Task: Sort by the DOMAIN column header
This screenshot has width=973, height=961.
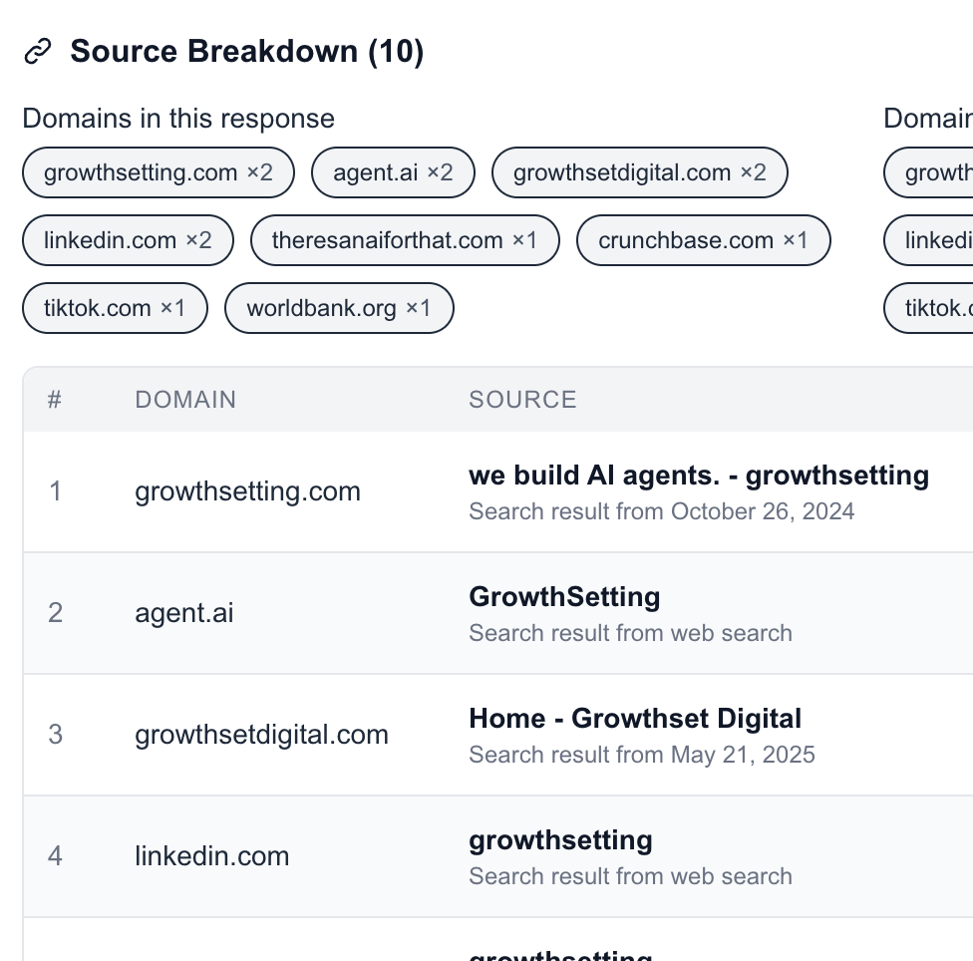Action: tap(185, 400)
